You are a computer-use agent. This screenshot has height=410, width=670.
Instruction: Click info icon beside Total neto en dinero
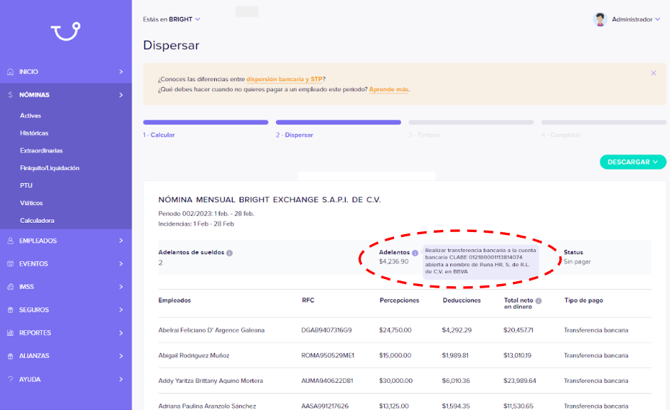tap(538, 301)
